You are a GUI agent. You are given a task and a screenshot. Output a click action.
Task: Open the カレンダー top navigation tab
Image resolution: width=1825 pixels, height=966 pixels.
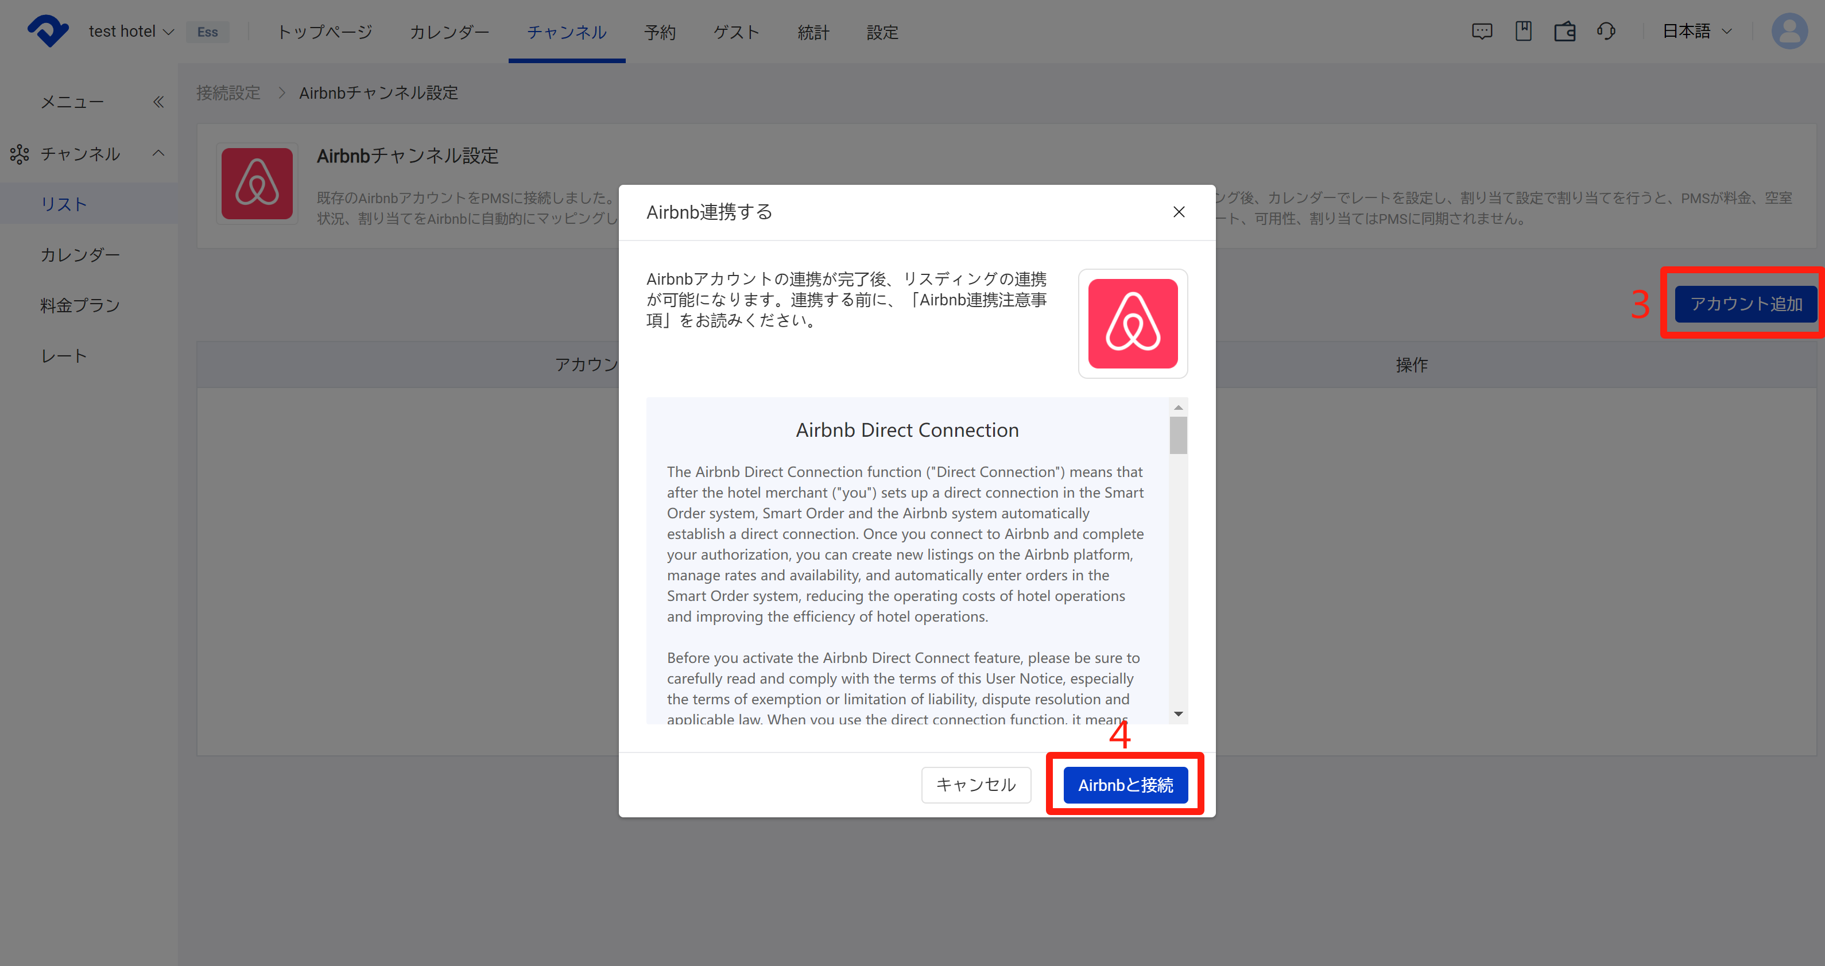click(449, 32)
